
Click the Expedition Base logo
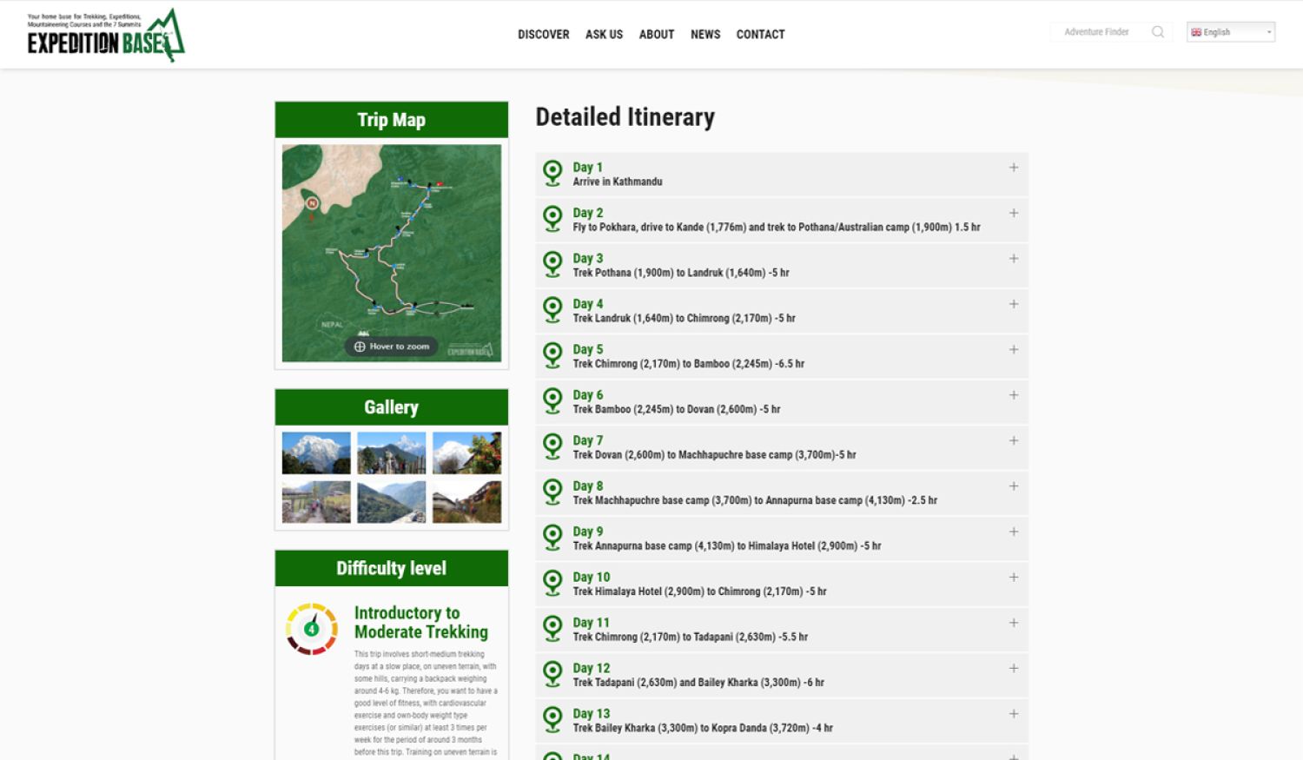tap(106, 36)
